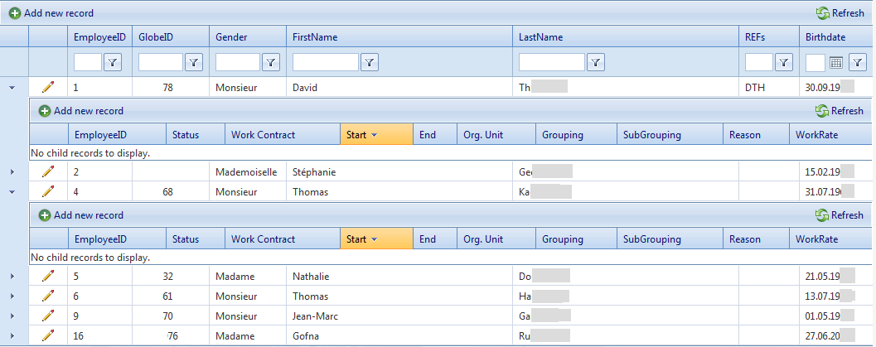Add new record in David's child grid
876x347 pixels.
pos(81,111)
